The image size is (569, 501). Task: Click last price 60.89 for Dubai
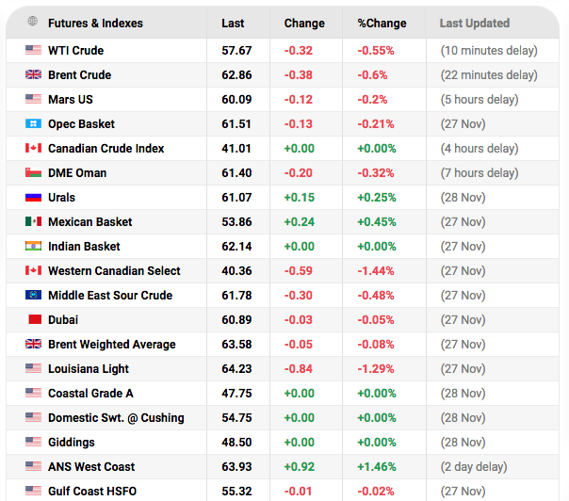[236, 319]
